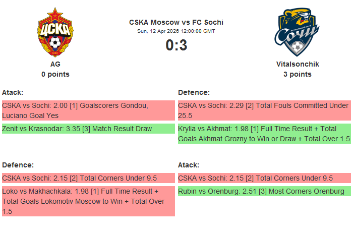The width and height of the screenshot is (353, 232).
Task: Select the Loko vs Makhachkala bet row
Action: (x=88, y=201)
